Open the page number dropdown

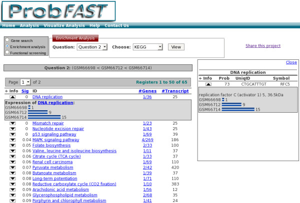point(25,81)
